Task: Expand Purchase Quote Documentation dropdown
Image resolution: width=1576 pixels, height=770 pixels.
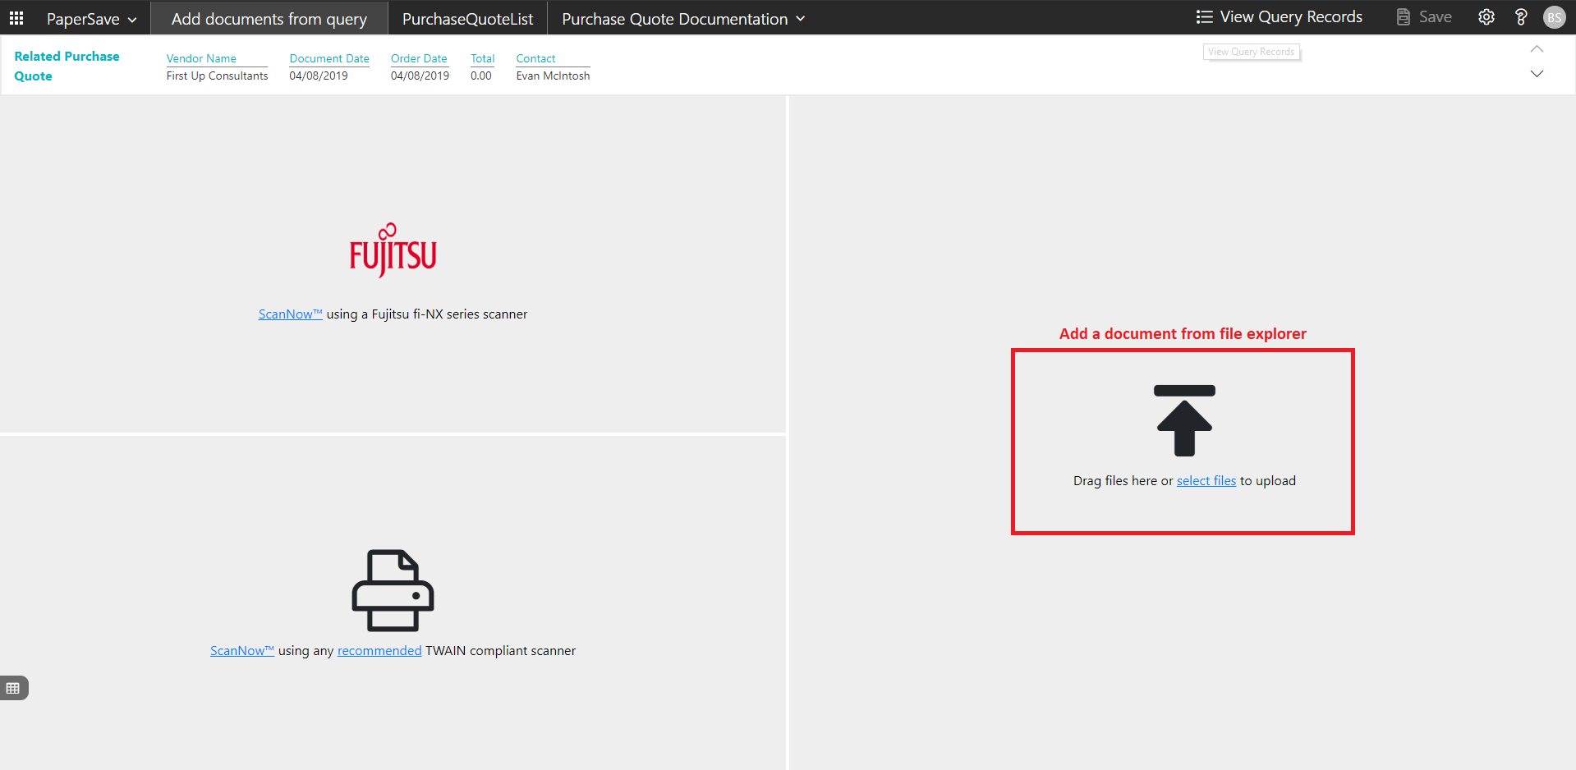Action: point(682,19)
